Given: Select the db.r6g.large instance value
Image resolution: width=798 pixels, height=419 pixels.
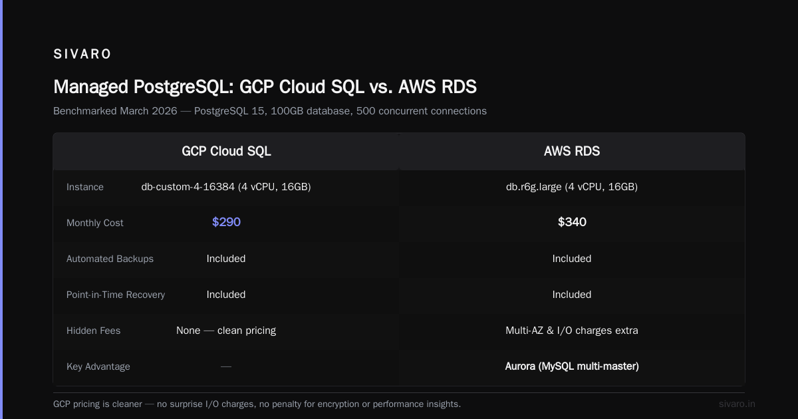Looking at the screenshot, I should pos(572,187).
